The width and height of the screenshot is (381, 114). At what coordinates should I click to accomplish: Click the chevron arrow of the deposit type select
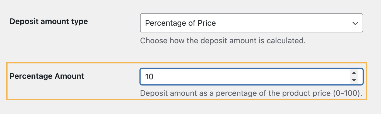point(355,23)
